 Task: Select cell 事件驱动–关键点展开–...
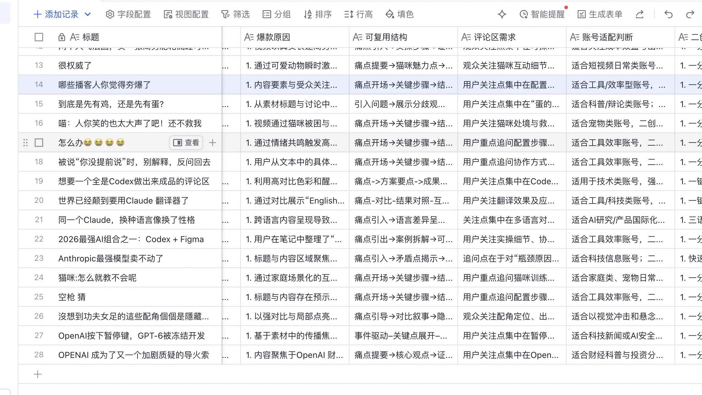coord(403,336)
